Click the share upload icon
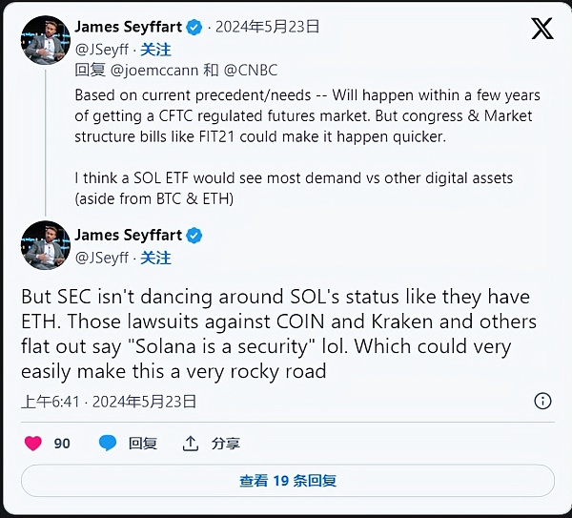Screen dimensions: 572x518 coord(191,443)
